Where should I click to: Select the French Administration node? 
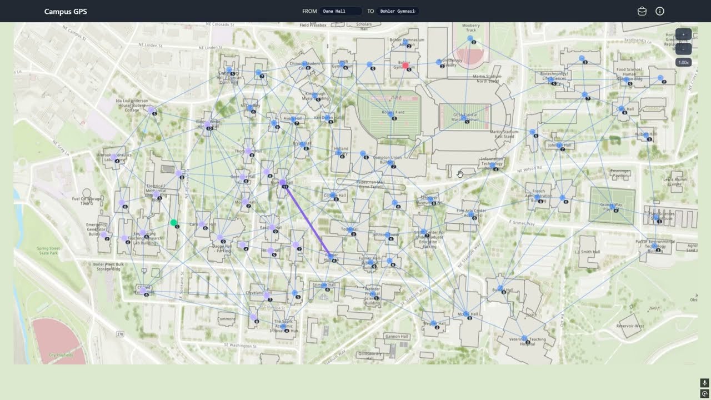tap(537, 197)
